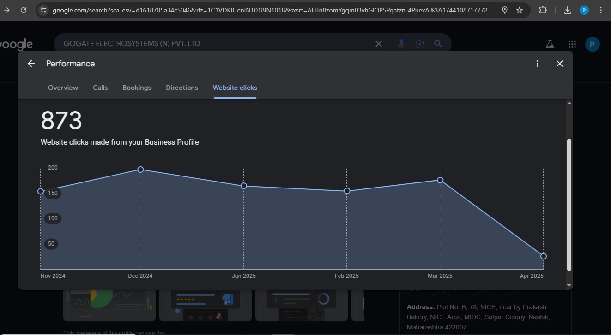Switch to the Overview tab
Screen dimensions: 611x335
[63, 88]
